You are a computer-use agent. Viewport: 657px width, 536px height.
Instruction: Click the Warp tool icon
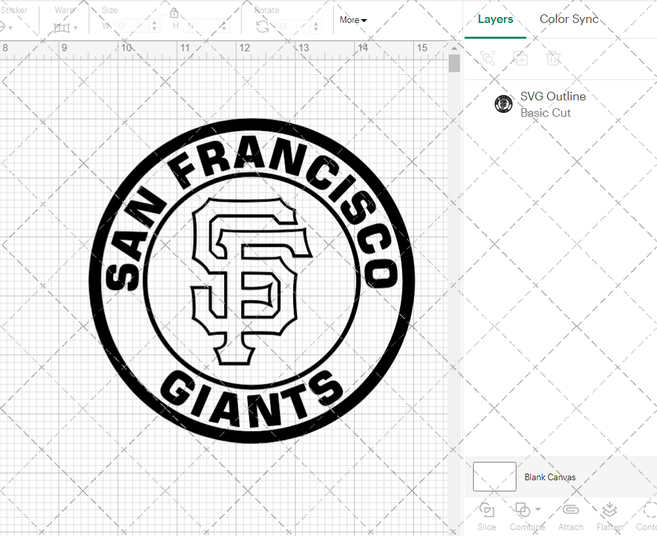[62, 28]
